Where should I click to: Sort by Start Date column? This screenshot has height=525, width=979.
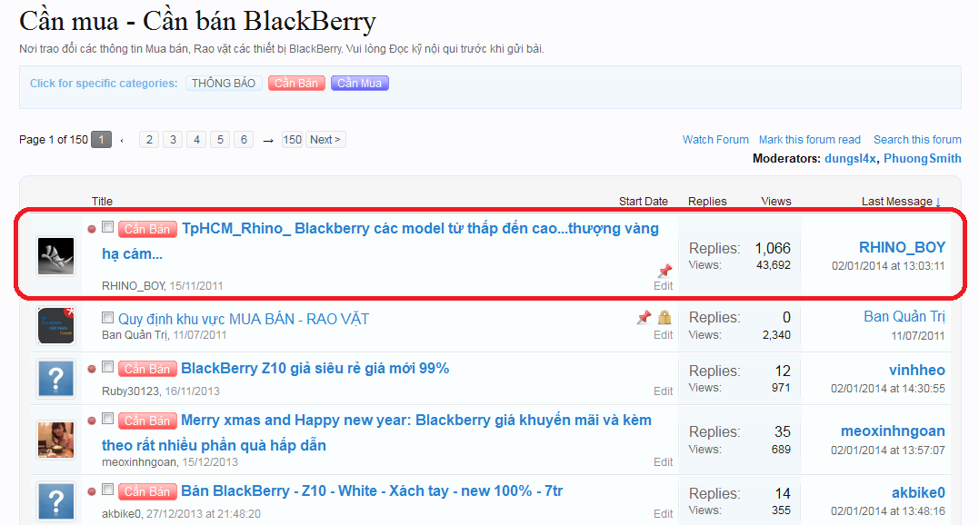coord(643,202)
